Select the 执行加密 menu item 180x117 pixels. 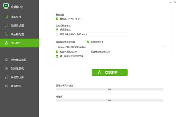[20, 43]
